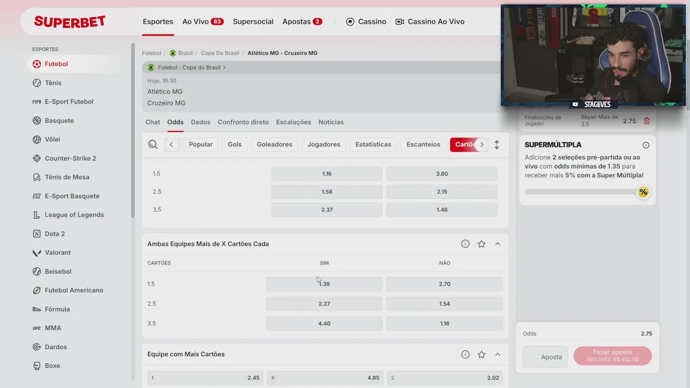Pick 1.5 cartões Não odds 2.70
The height and width of the screenshot is (388, 690).
click(x=445, y=284)
